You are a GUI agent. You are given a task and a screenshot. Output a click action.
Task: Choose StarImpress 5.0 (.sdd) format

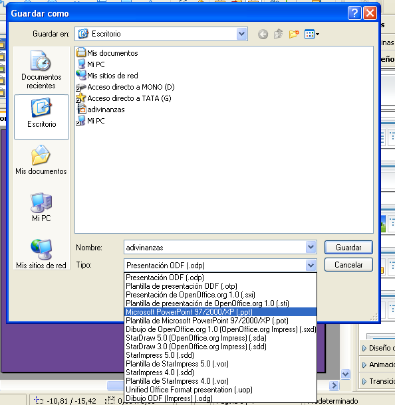(220, 355)
